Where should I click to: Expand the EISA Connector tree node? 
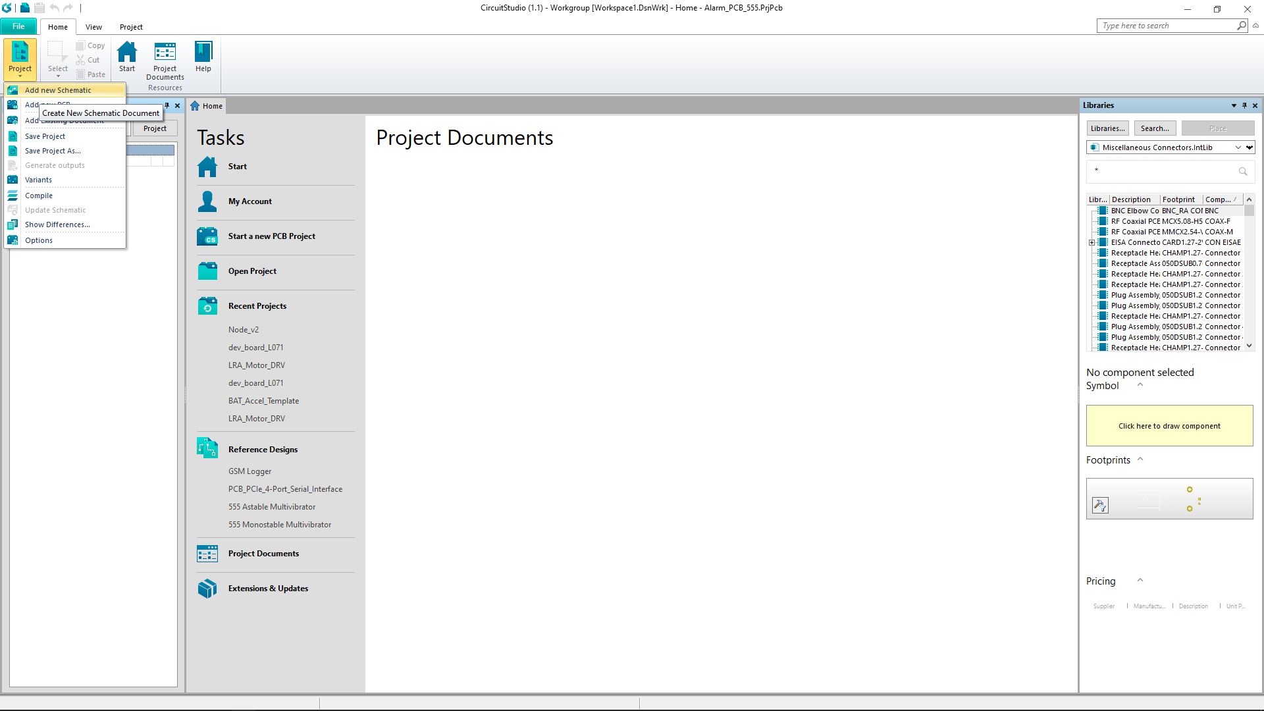[x=1092, y=243]
